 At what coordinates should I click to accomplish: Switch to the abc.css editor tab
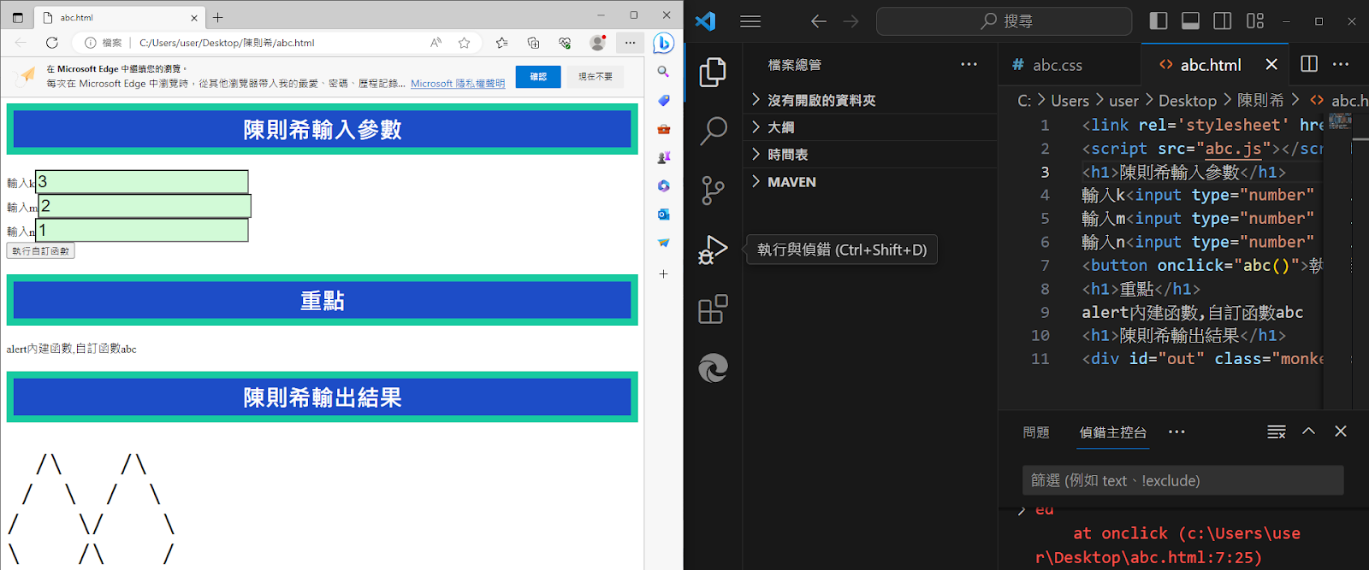coord(1058,65)
